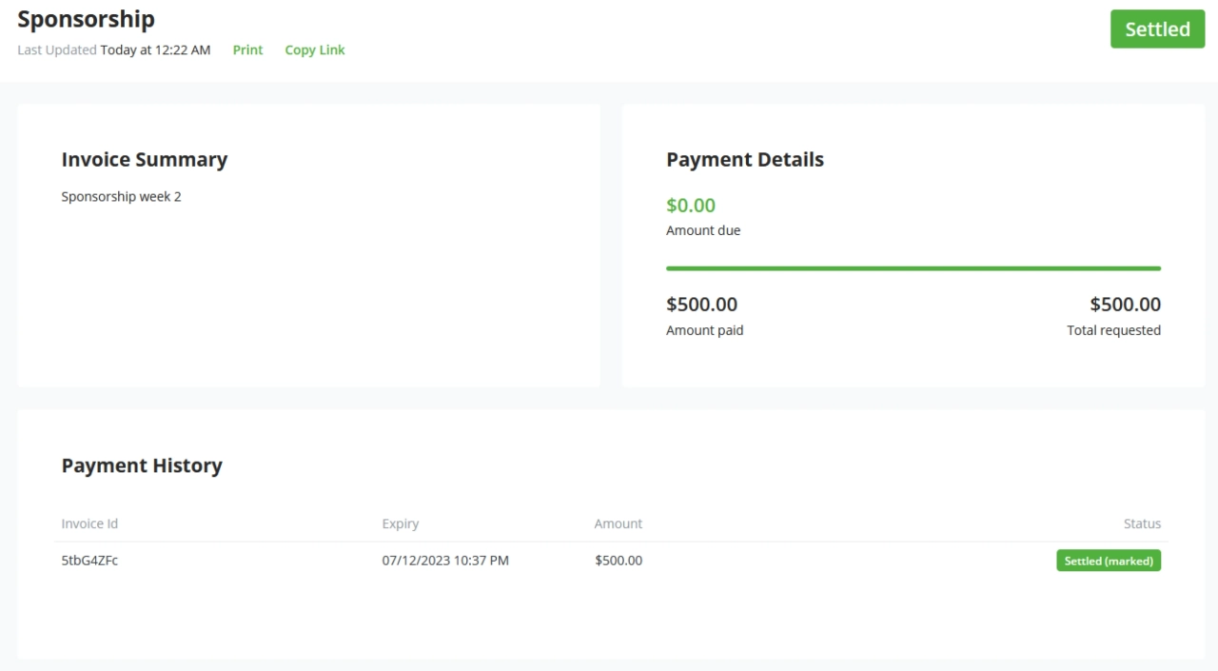This screenshot has height=671, width=1218.
Task: Click the Payment History heading
Action: 142,465
